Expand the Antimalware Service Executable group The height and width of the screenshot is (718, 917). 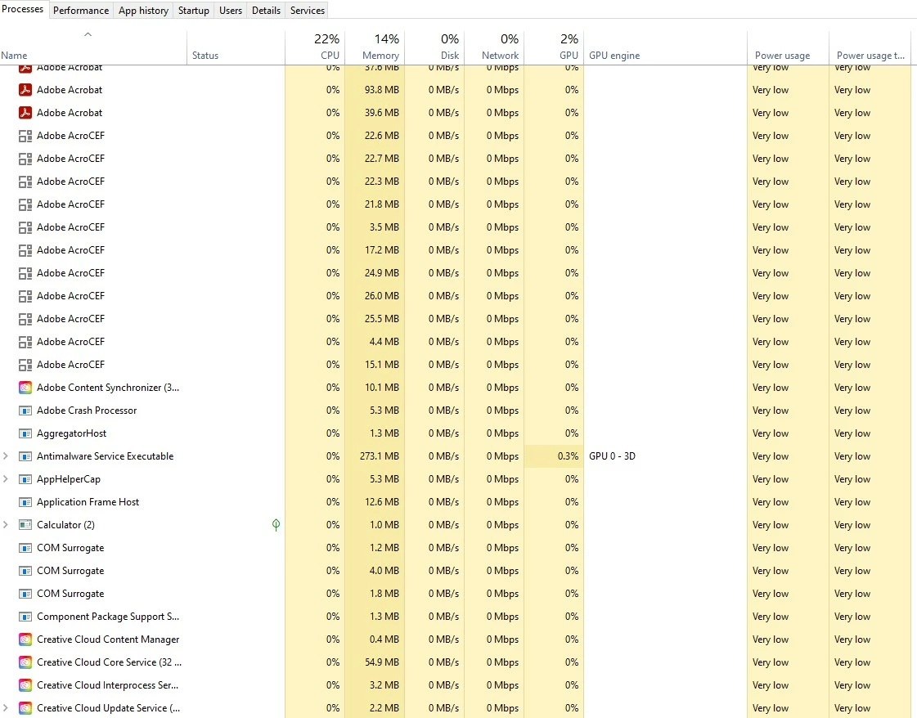coord(6,456)
